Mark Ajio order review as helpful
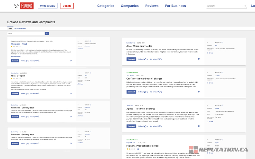This screenshot has height=159, width=255. click(143, 59)
